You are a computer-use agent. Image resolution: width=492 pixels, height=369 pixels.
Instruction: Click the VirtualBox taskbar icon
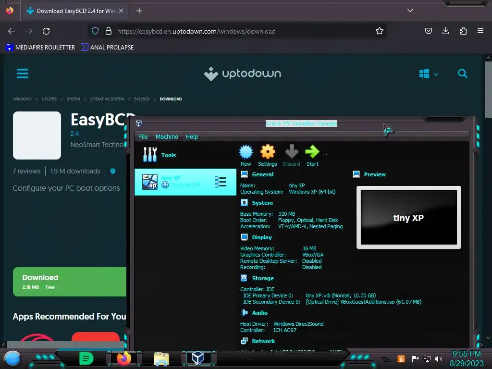(198, 358)
